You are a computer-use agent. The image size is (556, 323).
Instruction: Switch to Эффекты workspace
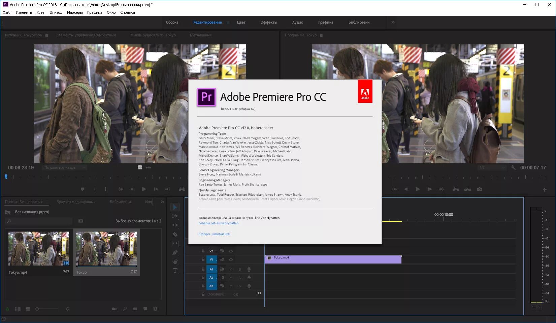pyautogui.click(x=269, y=23)
